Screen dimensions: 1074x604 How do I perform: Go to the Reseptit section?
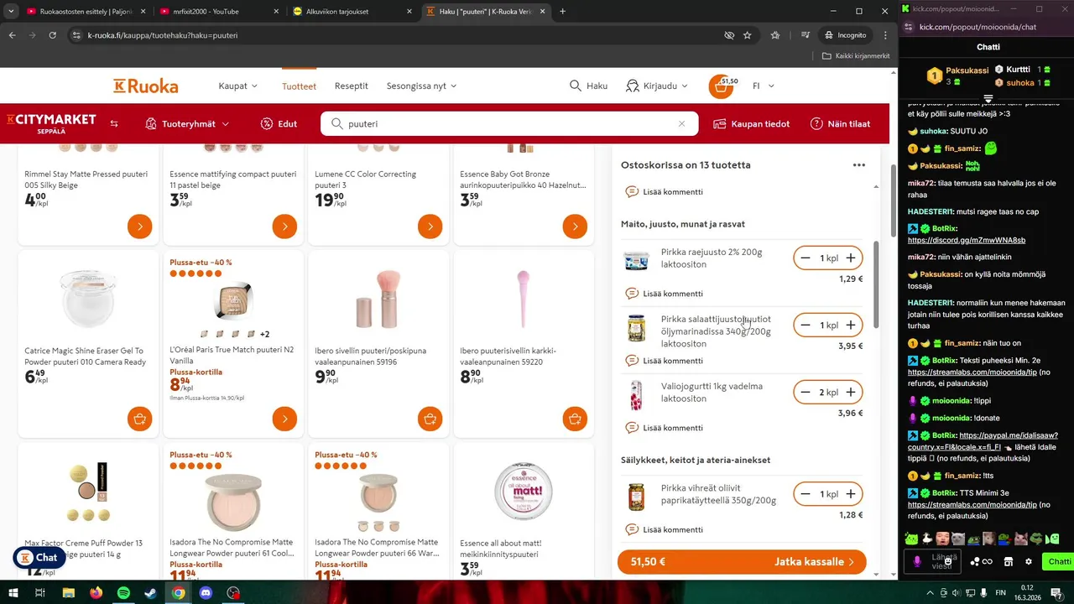352,86
